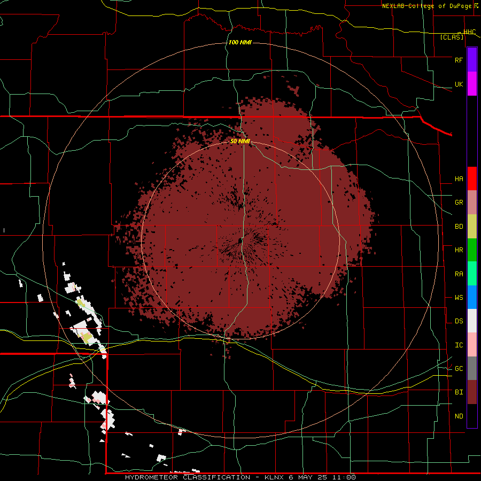Screen dimensions: 481x481
Task: Click the DS white legend swatch
Action: 472,321
